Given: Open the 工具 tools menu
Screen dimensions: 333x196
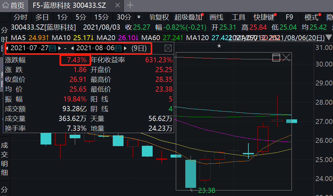Looking at the screenshot, I should click(239, 17).
